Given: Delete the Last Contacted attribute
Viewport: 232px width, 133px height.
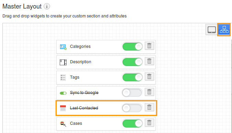Looking at the screenshot, I should click(x=149, y=107).
